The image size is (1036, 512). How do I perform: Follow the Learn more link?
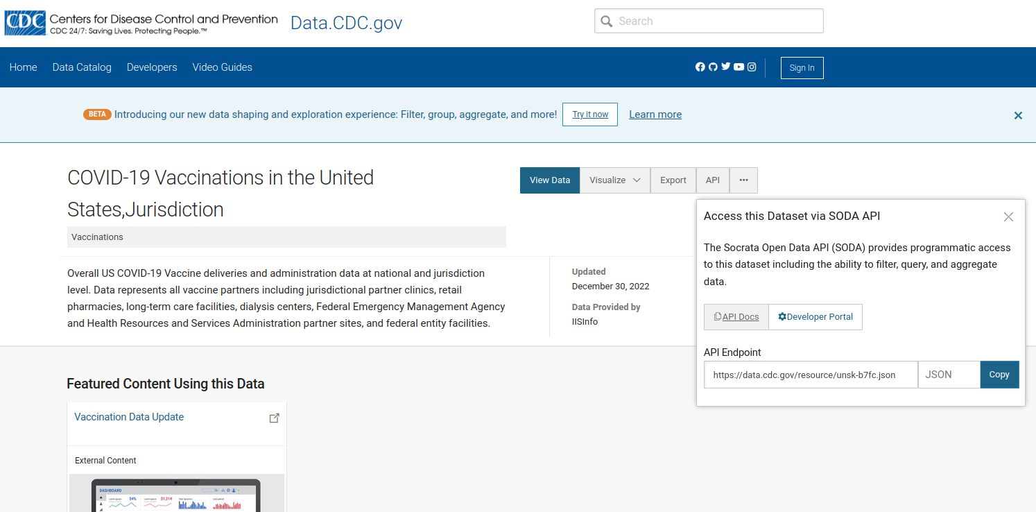(655, 114)
